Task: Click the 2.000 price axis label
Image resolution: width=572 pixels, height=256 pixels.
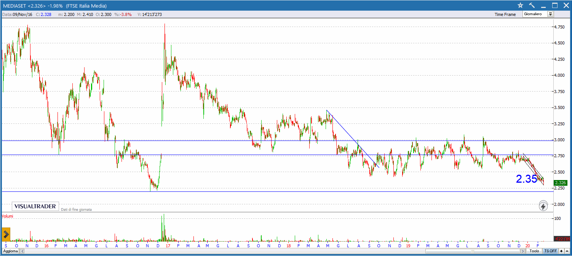Action: point(559,204)
